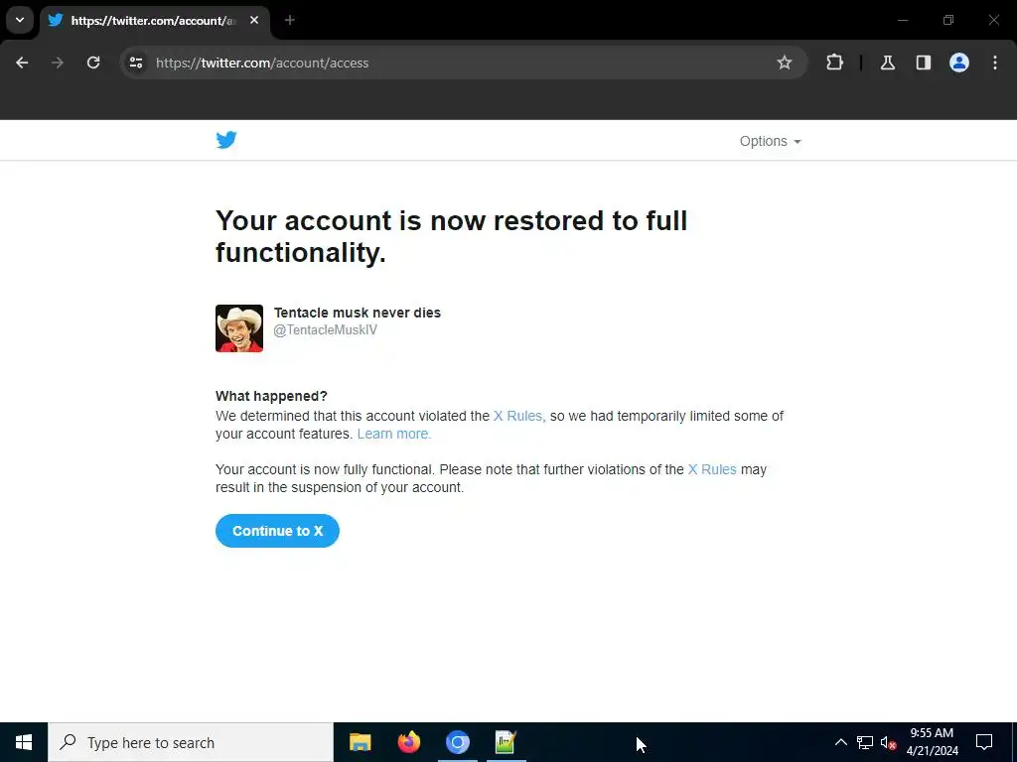Image resolution: width=1017 pixels, height=762 pixels.
Task: Expand the Options dropdown
Action: point(771,141)
